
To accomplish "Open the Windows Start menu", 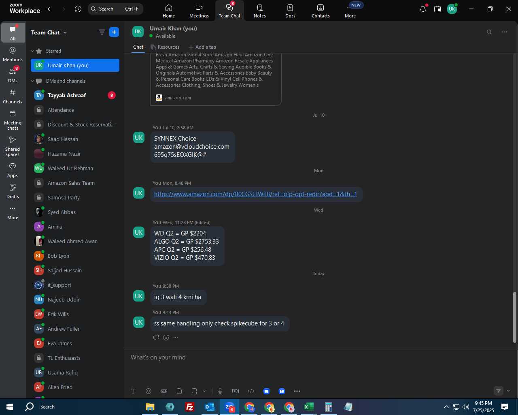I will (10, 407).
